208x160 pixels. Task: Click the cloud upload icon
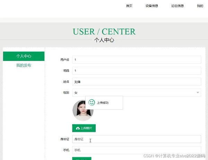coord(78,128)
